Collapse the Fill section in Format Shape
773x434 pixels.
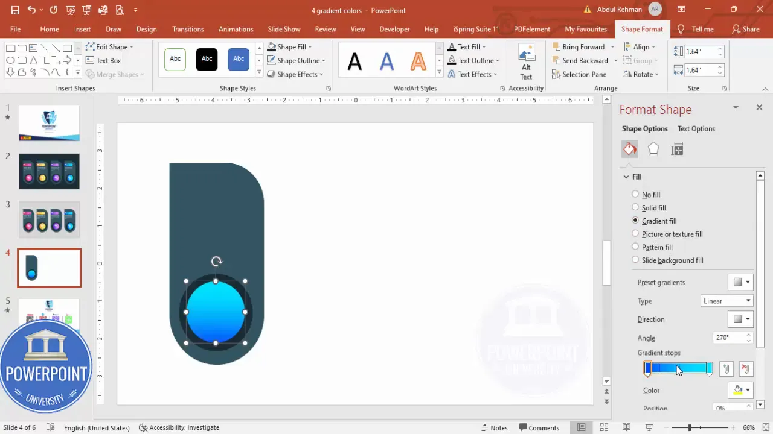click(x=626, y=177)
